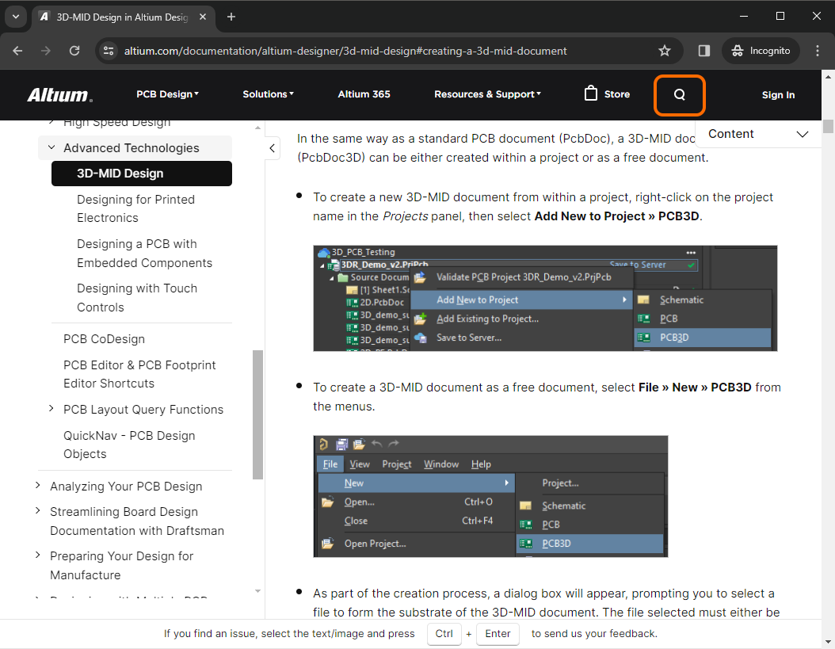The image size is (835, 649).
Task: Collapse the left navigation sidebar arrow
Action: (x=272, y=148)
